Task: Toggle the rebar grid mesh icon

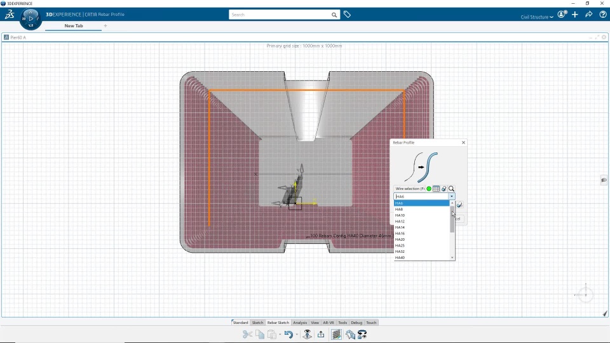Action: pyautogui.click(x=337, y=335)
